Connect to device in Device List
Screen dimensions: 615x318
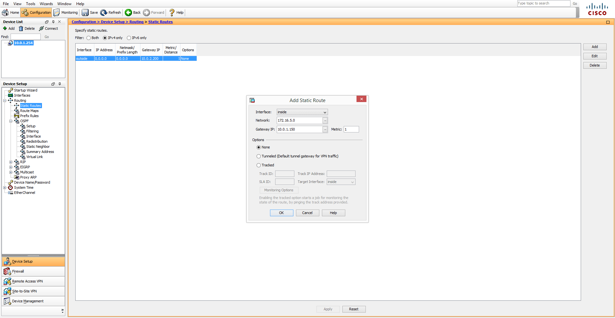(48, 28)
